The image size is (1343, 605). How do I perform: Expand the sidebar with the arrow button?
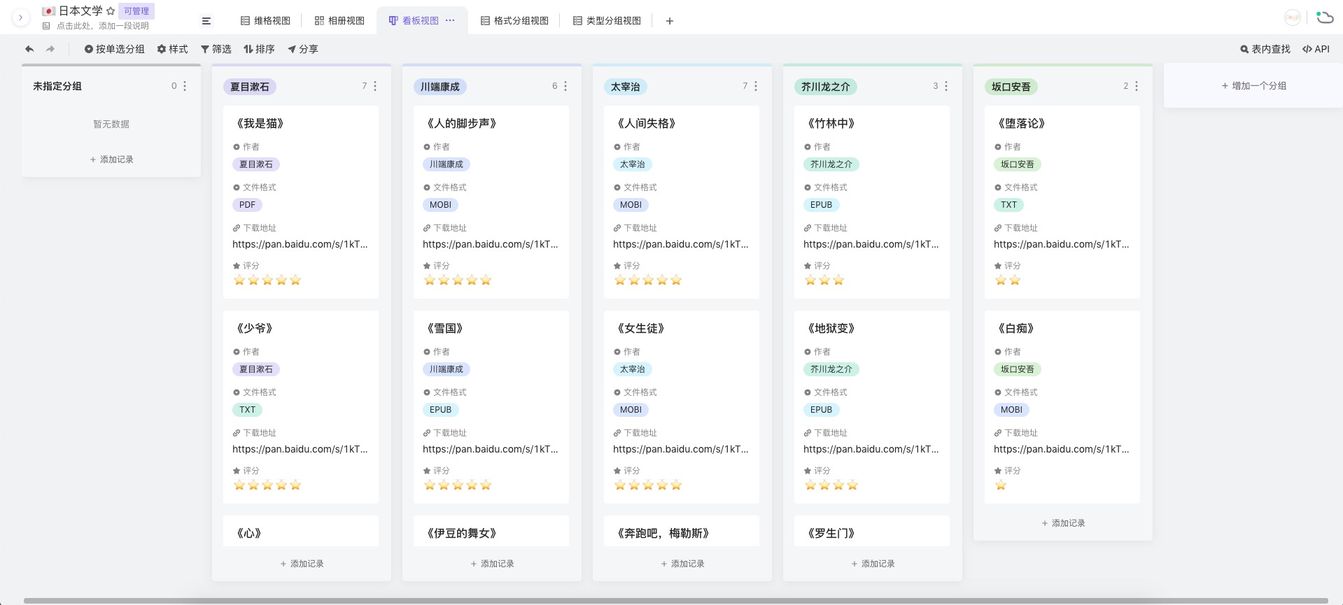pyautogui.click(x=20, y=17)
